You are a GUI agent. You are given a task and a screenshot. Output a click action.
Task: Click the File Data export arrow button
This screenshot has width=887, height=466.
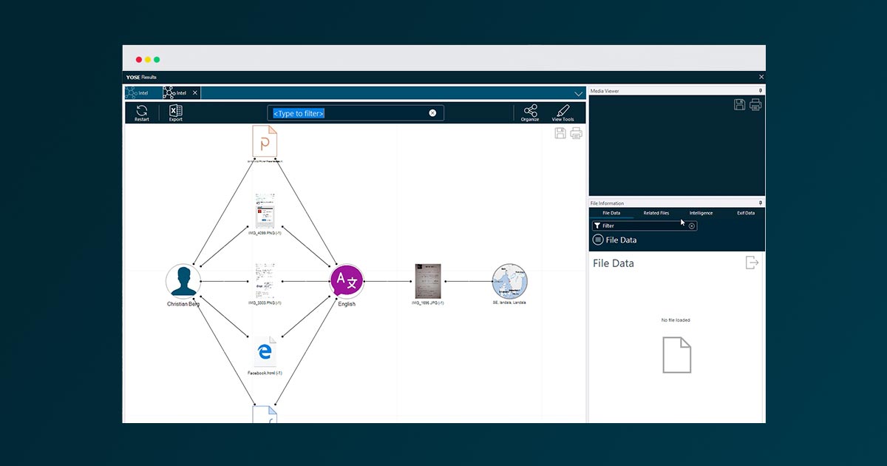pos(752,263)
